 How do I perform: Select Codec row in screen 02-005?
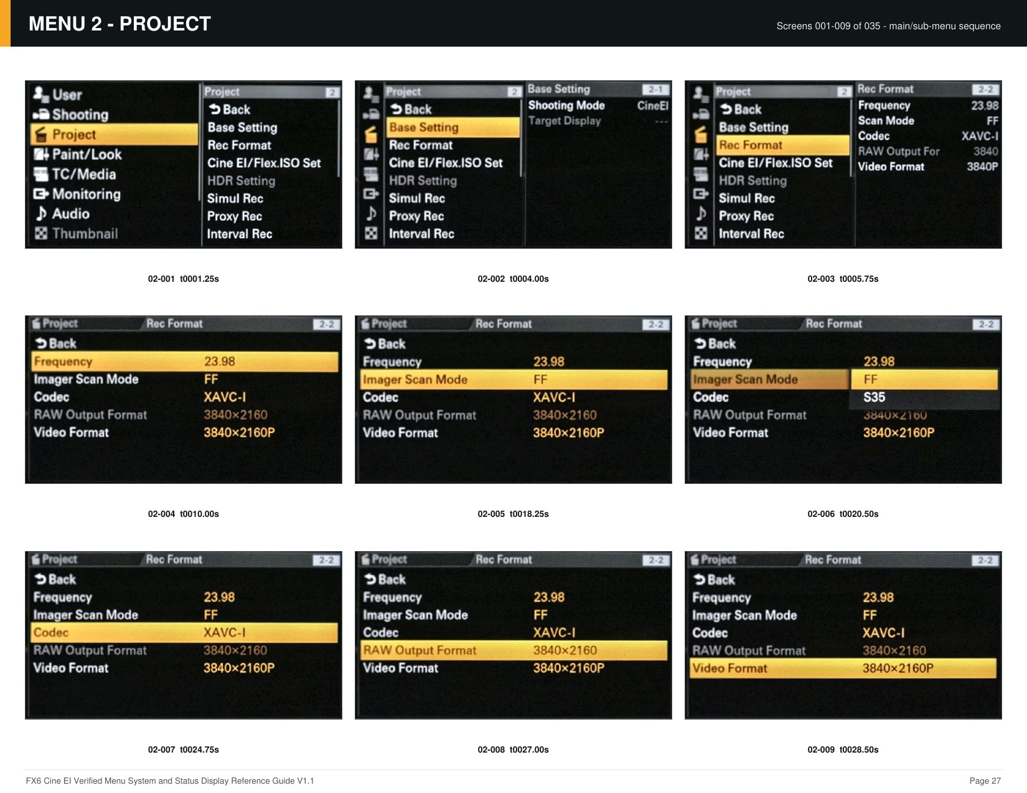coord(514,397)
